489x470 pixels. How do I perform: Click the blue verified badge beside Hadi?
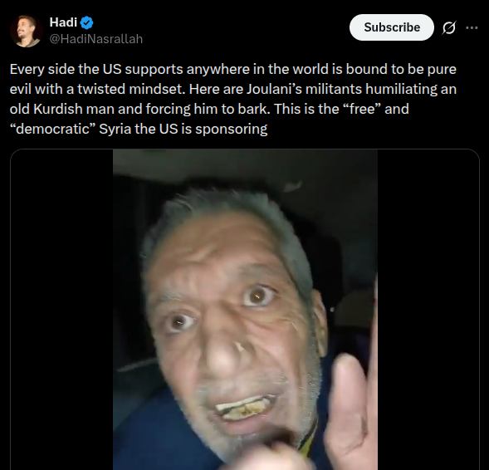[86, 22]
